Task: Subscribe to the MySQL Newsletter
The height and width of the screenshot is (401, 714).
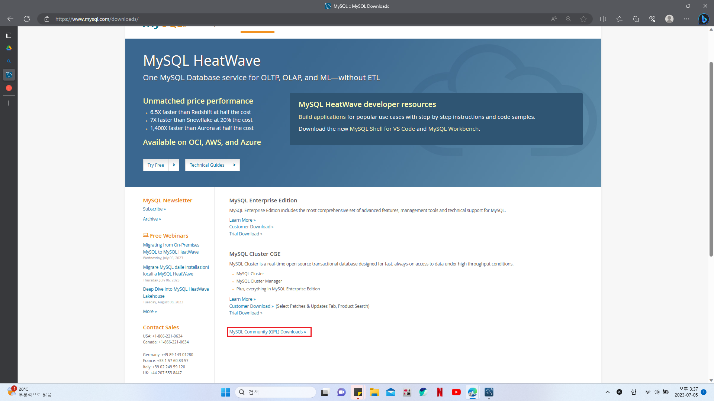Action: pos(154,209)
